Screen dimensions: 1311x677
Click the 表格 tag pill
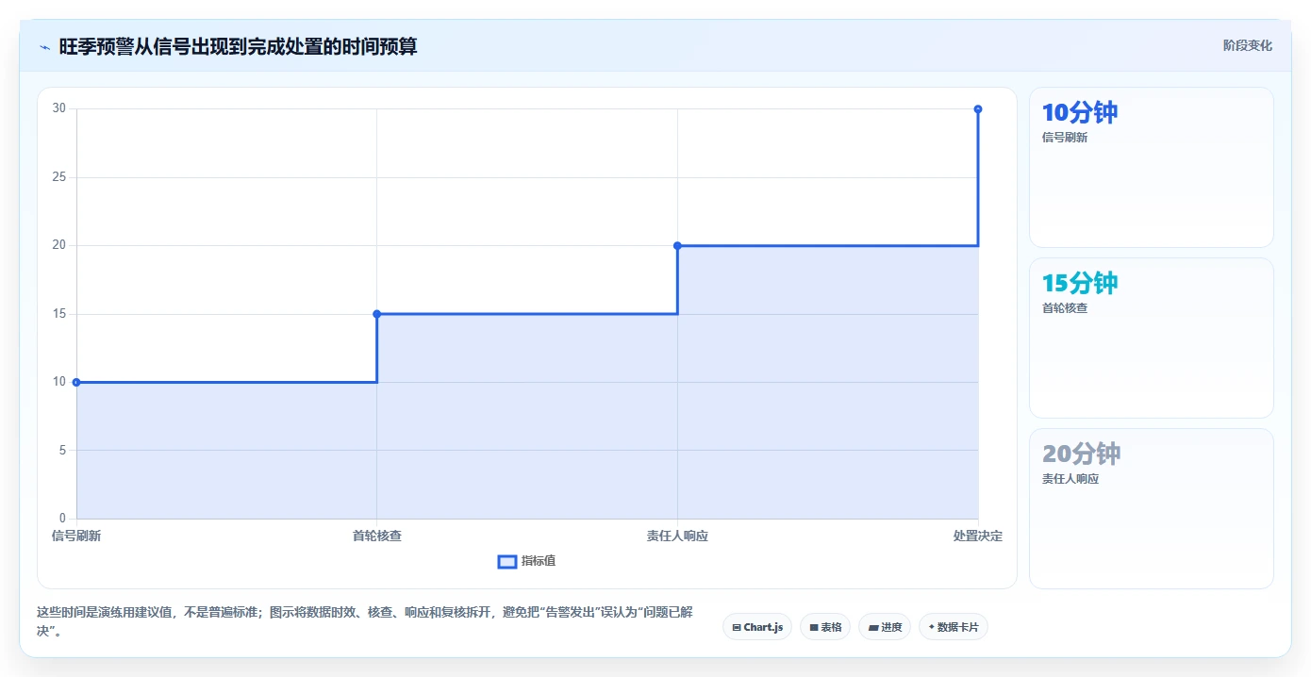click(825, 627)
